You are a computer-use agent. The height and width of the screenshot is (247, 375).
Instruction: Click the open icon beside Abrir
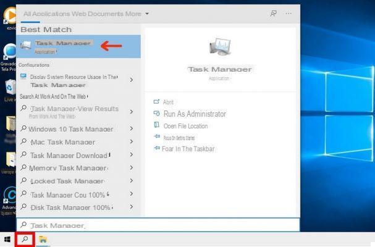tap(156, 102)
